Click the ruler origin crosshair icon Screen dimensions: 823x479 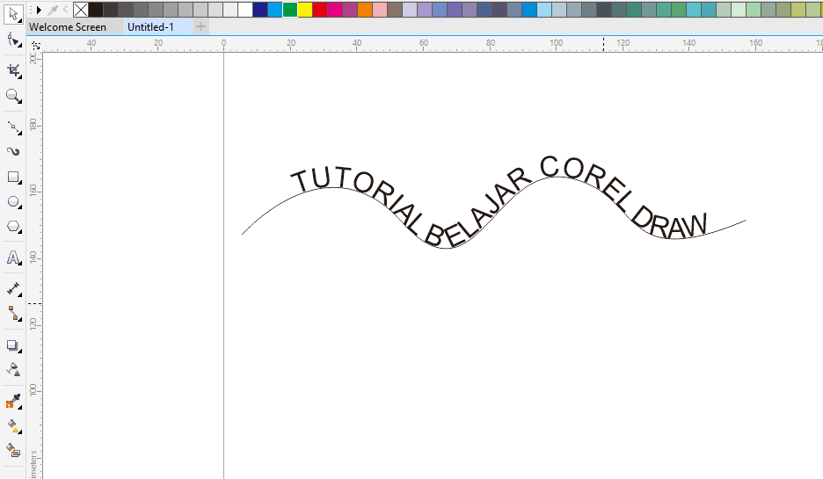tap(35, 45)
